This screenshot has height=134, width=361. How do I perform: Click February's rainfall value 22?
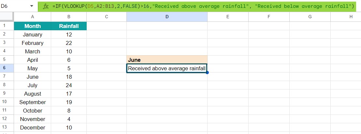pyautogui.click(x=69, y=43)
